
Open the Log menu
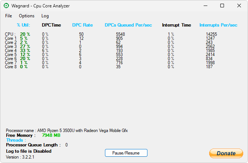point(45,16)
